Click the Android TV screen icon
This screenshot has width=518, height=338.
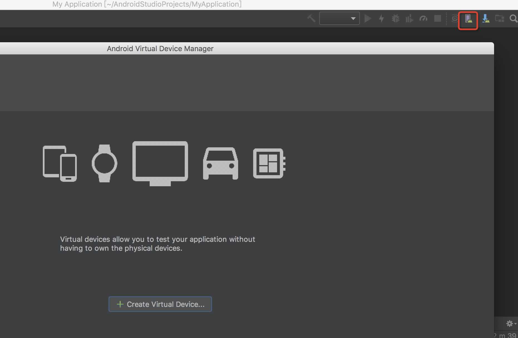(160, 163)
